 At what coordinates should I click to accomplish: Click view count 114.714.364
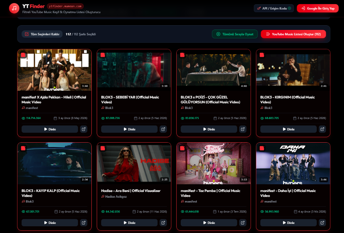point(33,118)
